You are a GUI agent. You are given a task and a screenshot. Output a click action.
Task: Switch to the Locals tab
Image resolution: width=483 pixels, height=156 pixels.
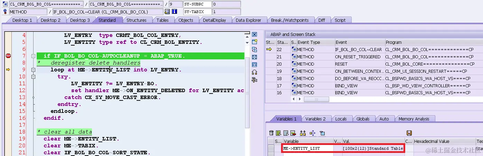coord(341,119)
